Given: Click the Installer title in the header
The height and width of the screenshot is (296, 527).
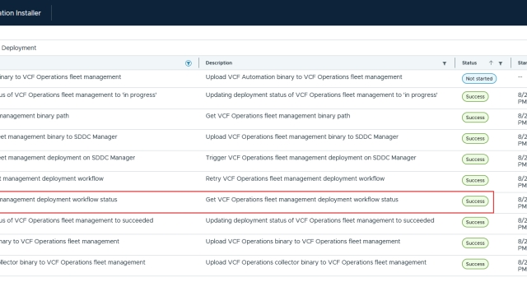Looking at the screenshot, I should [21, 13].
